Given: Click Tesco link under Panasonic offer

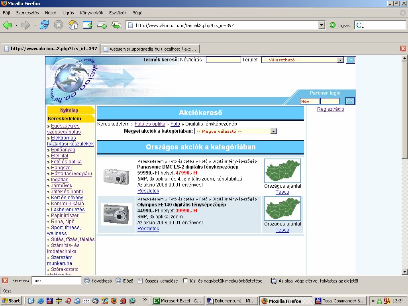Looking at the screenshot, I should (x=282, y=192).
